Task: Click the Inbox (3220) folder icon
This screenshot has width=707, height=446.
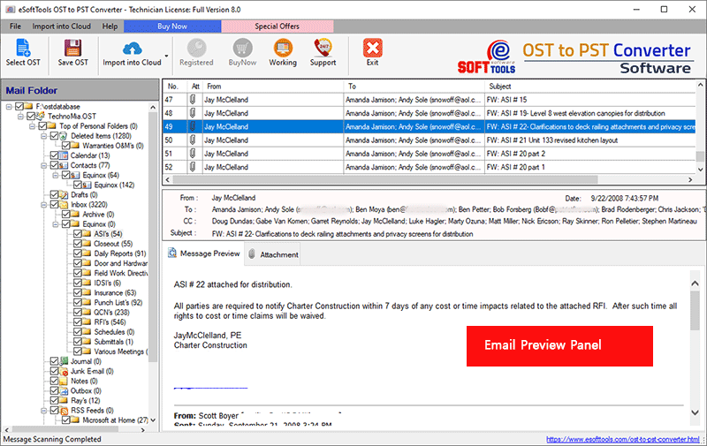Action: [x=64, y=205]
